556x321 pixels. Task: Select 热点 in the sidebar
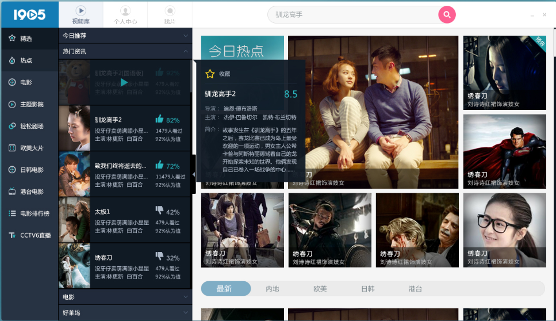(x=30, y=60)
